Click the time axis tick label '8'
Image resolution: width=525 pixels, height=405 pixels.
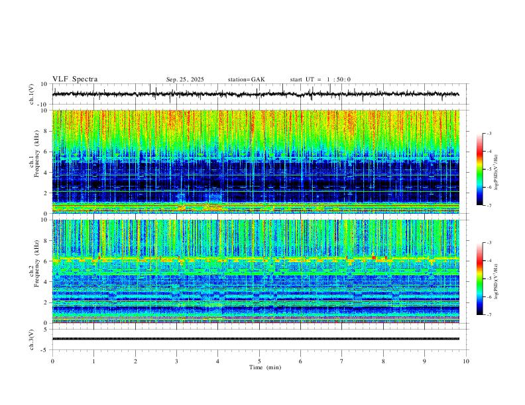383,361
